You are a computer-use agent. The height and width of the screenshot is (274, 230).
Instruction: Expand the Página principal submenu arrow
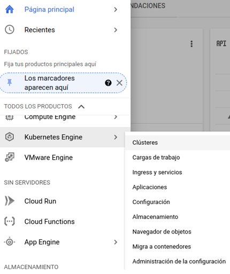[116, 10]
